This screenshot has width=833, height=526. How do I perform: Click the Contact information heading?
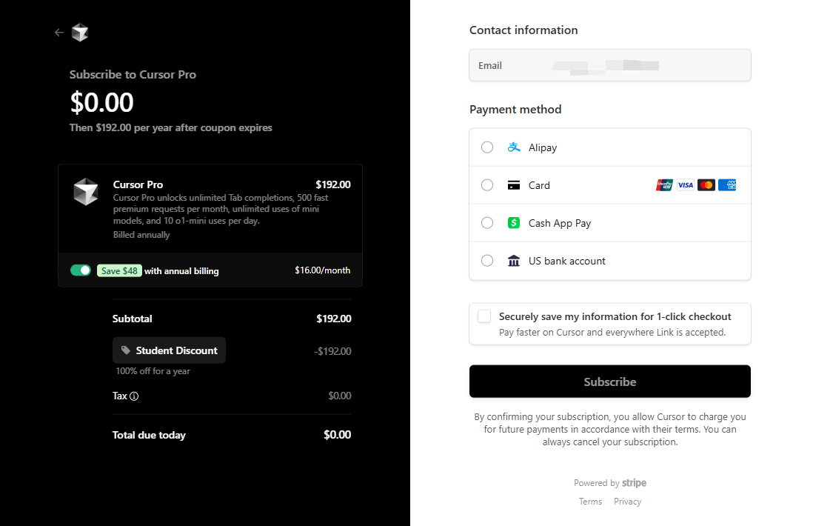coord(523,30)
